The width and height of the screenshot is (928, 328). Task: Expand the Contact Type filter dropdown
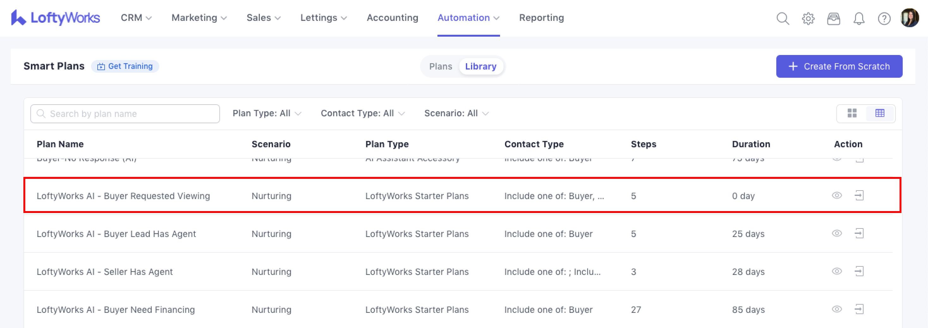coord(363,113)
